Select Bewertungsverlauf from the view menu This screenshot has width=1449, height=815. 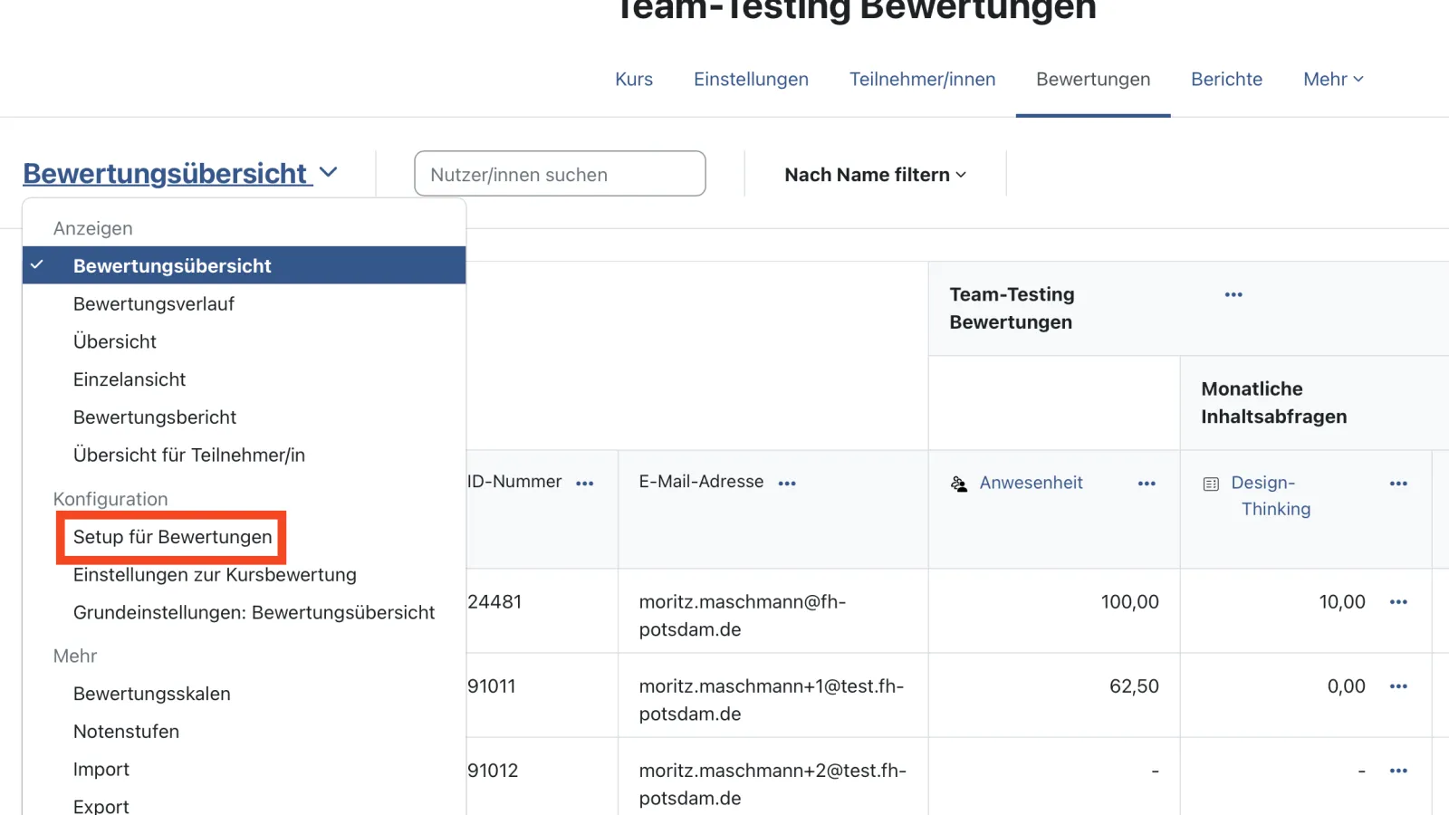153,303
